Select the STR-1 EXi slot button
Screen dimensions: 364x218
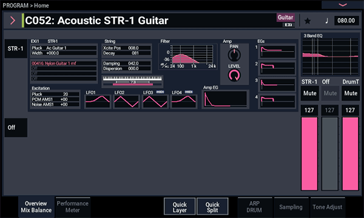pyautogui.click(x=16, y=48)
